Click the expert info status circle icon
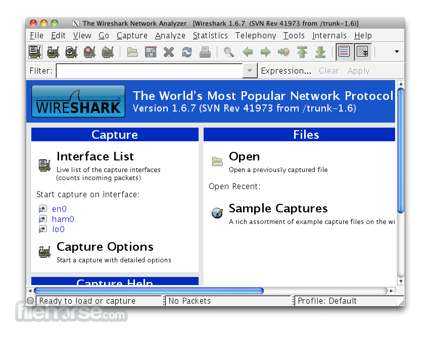This screenshot has height=337, width=430. point(30,301)
